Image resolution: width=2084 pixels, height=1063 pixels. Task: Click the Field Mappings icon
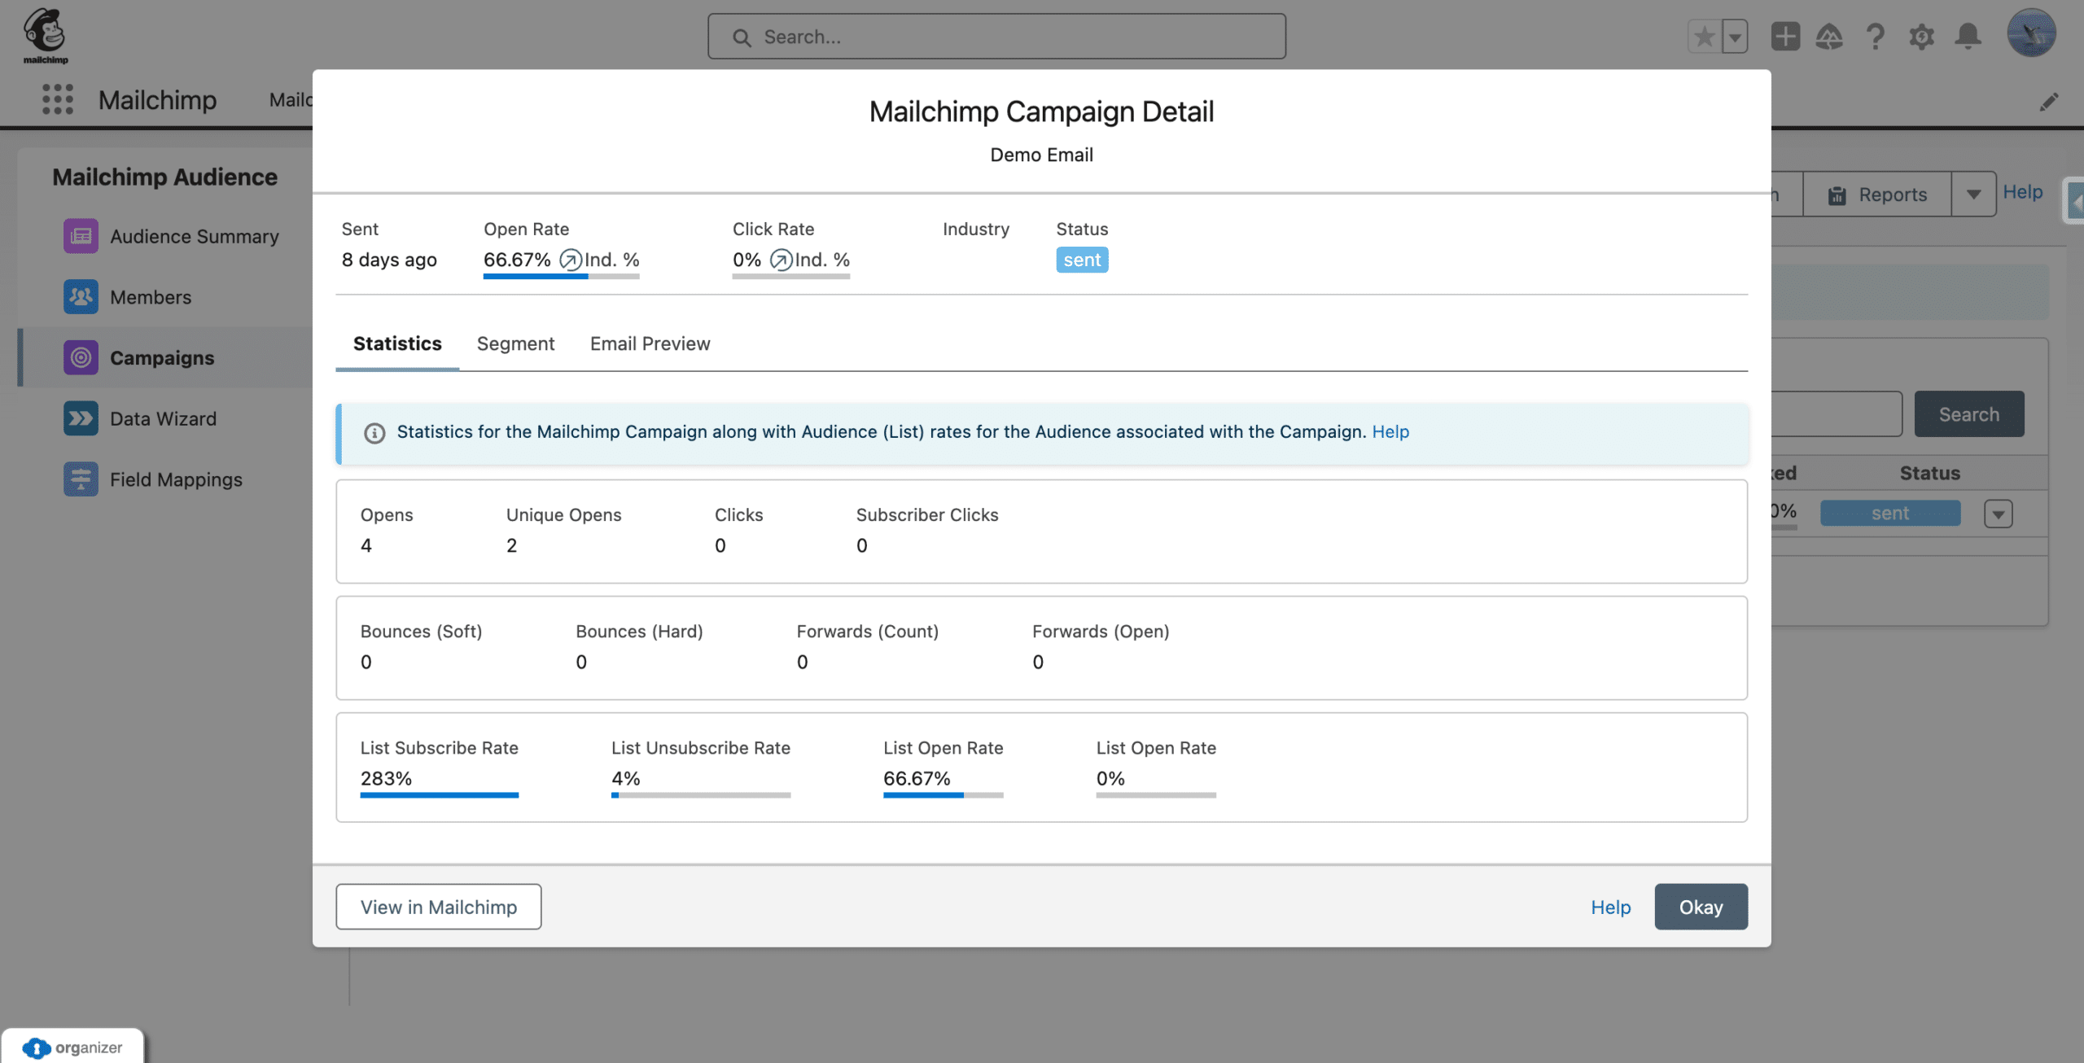(81, 479)
